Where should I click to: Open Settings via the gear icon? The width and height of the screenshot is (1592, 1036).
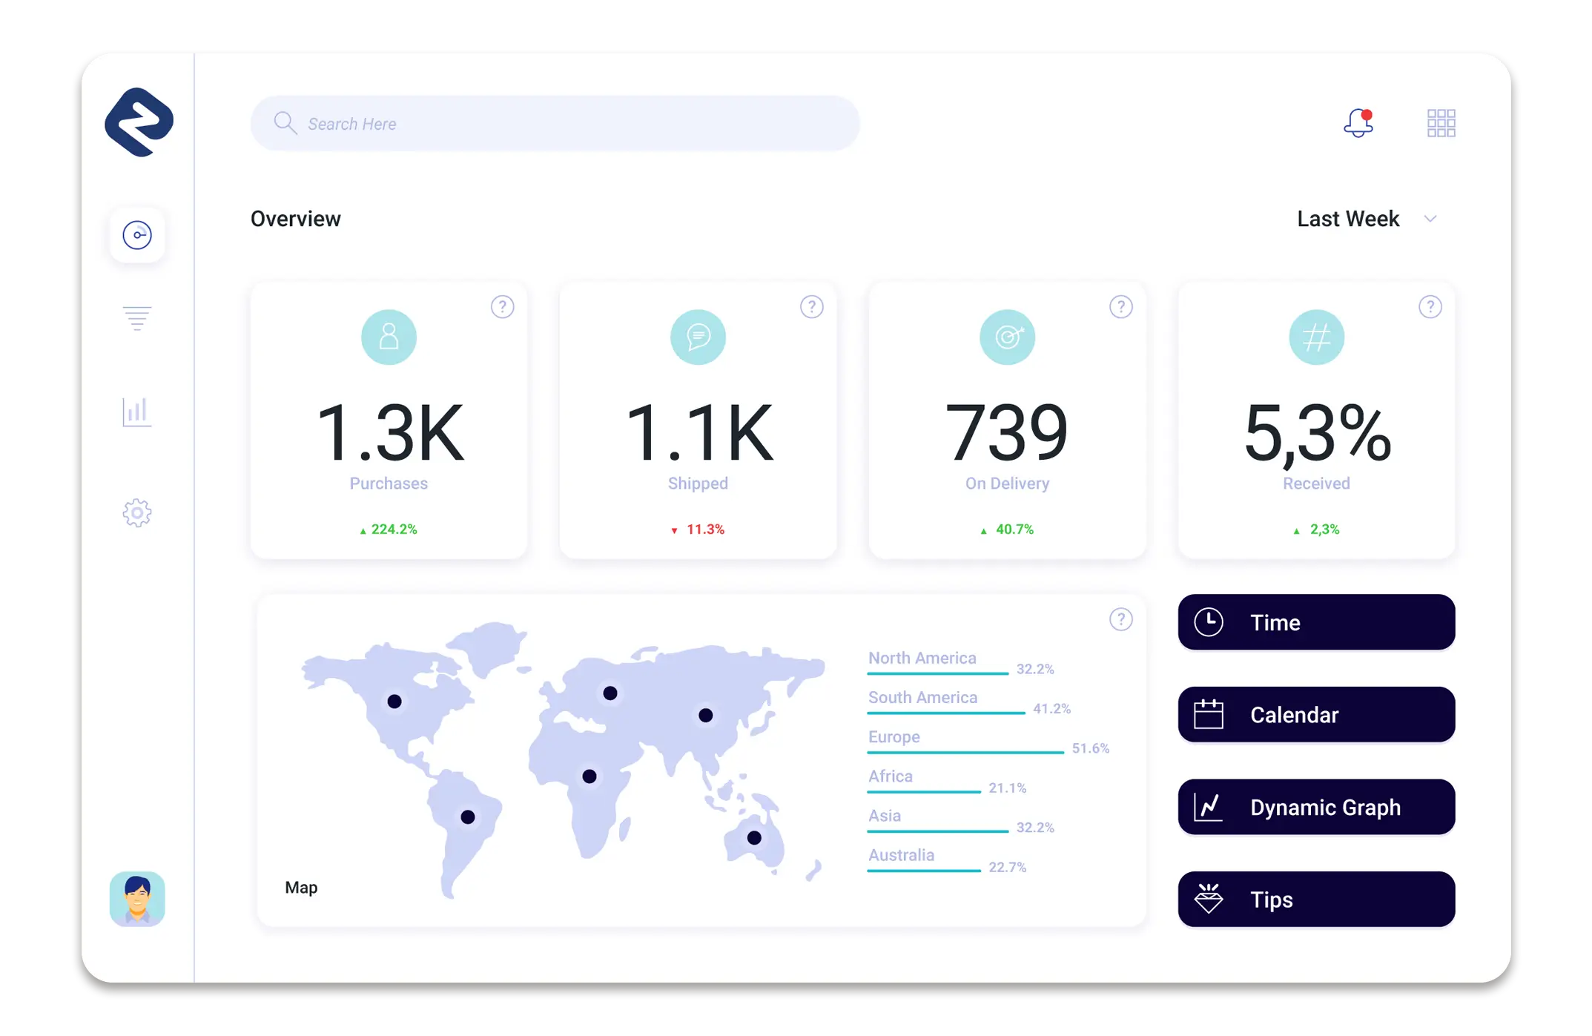137,512
